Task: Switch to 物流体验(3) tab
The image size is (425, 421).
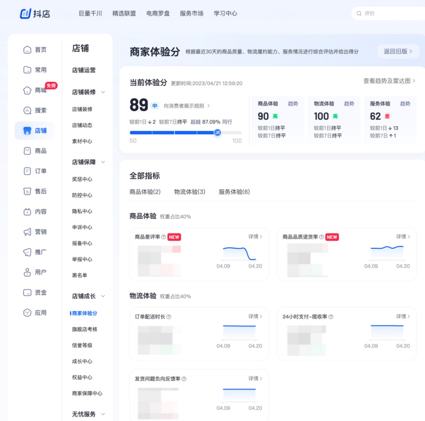Action: (190, 192)
